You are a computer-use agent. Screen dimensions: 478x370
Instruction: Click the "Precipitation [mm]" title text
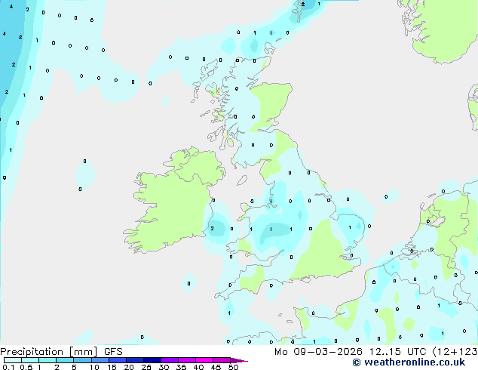click(49, 352)
